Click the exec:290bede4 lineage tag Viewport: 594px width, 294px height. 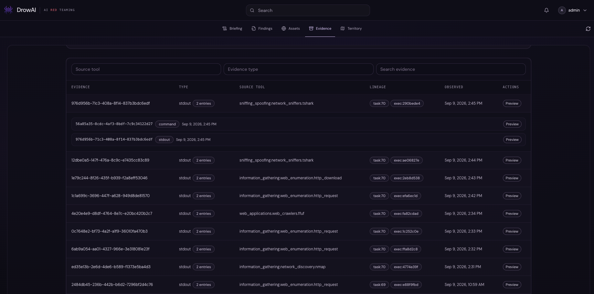click(407, 103)
